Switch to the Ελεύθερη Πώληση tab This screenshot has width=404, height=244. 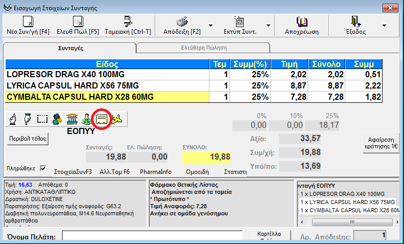(x=204, y=48)
